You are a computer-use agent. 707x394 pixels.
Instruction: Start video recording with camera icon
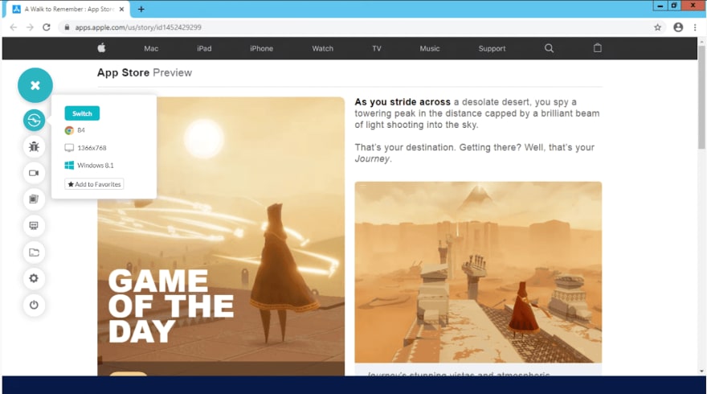pyautogui.click(x=35, y=173)
